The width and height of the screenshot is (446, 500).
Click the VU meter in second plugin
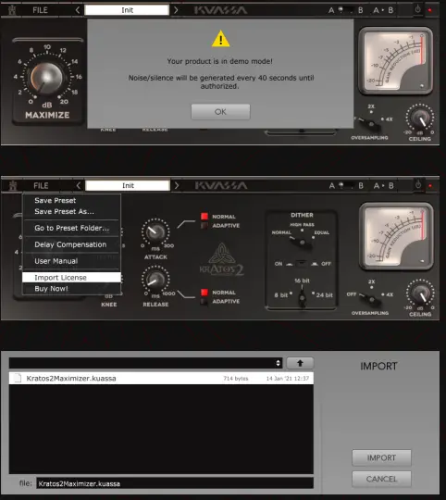pos(396,237)
